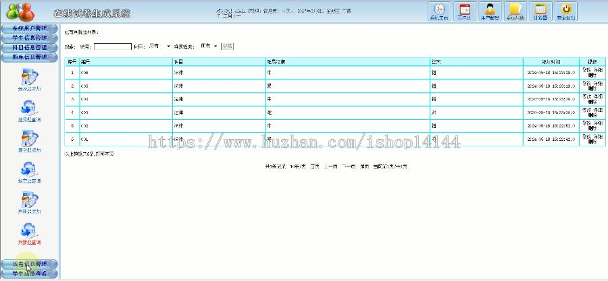608x281 pixels.
Task: Click the 在线试卷生成系统 title
Action: tap(92, 13)
